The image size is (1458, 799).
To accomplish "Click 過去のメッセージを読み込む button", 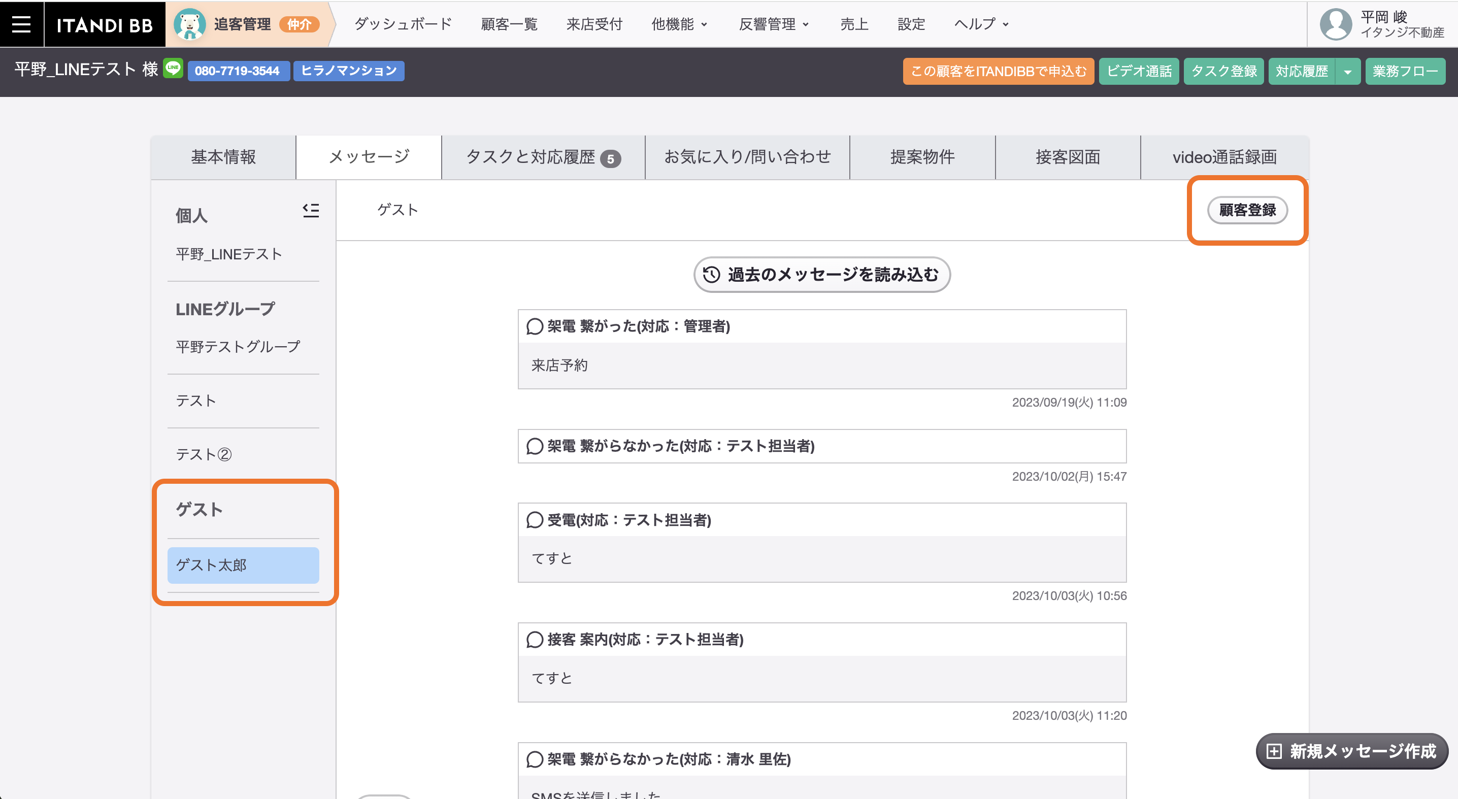I will point(822,275).
